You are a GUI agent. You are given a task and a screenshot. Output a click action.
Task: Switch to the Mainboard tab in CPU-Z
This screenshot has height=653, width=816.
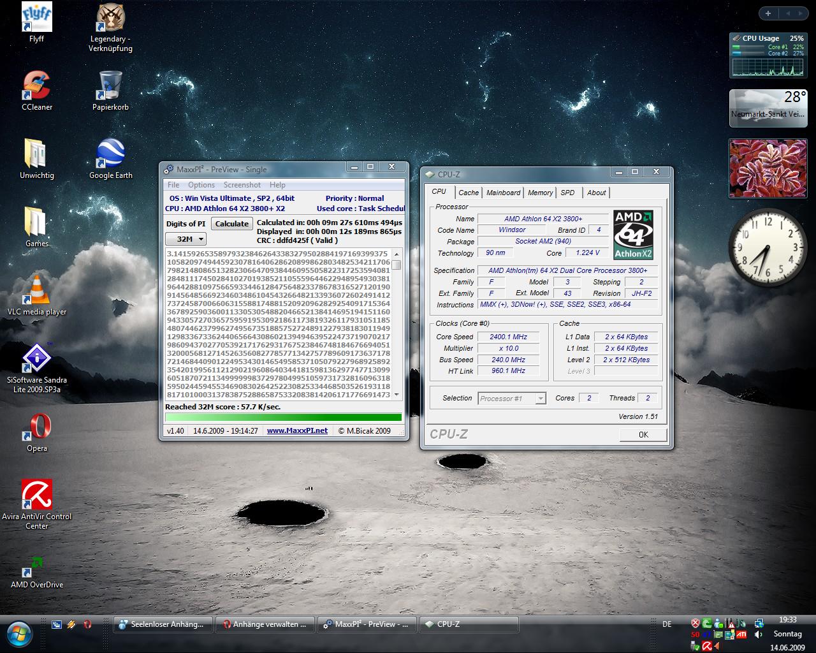503,193
